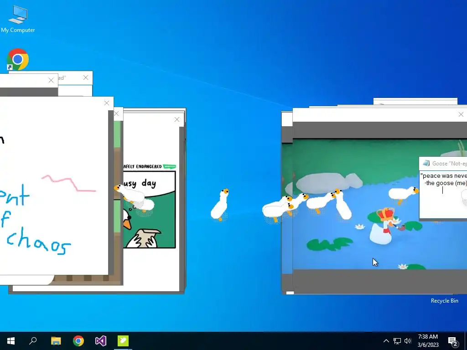The width and height of the screenshot is (467, 350).
Task: Open taskbar search magnifier
Action: click(x=33, y=341)
